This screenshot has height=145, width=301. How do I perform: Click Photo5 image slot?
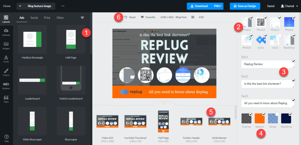point(247,40)
